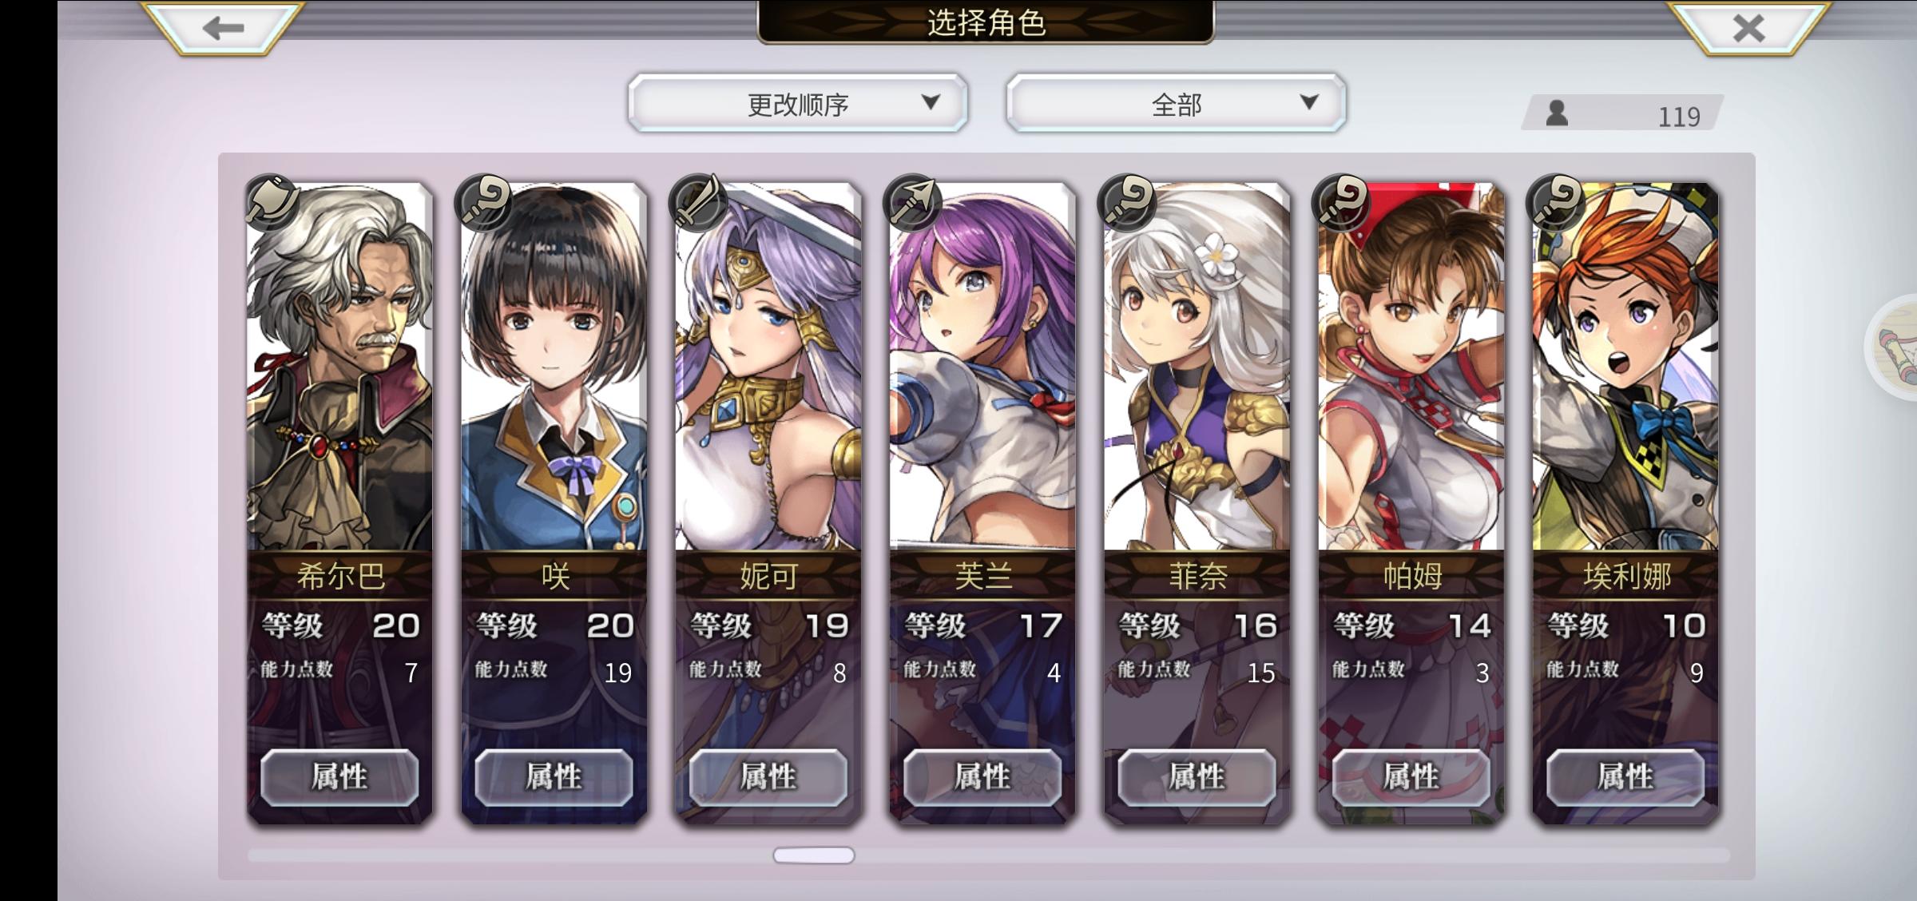View 属性 of 芙兰
The image size is (1917, 901).
click(982, 776)
